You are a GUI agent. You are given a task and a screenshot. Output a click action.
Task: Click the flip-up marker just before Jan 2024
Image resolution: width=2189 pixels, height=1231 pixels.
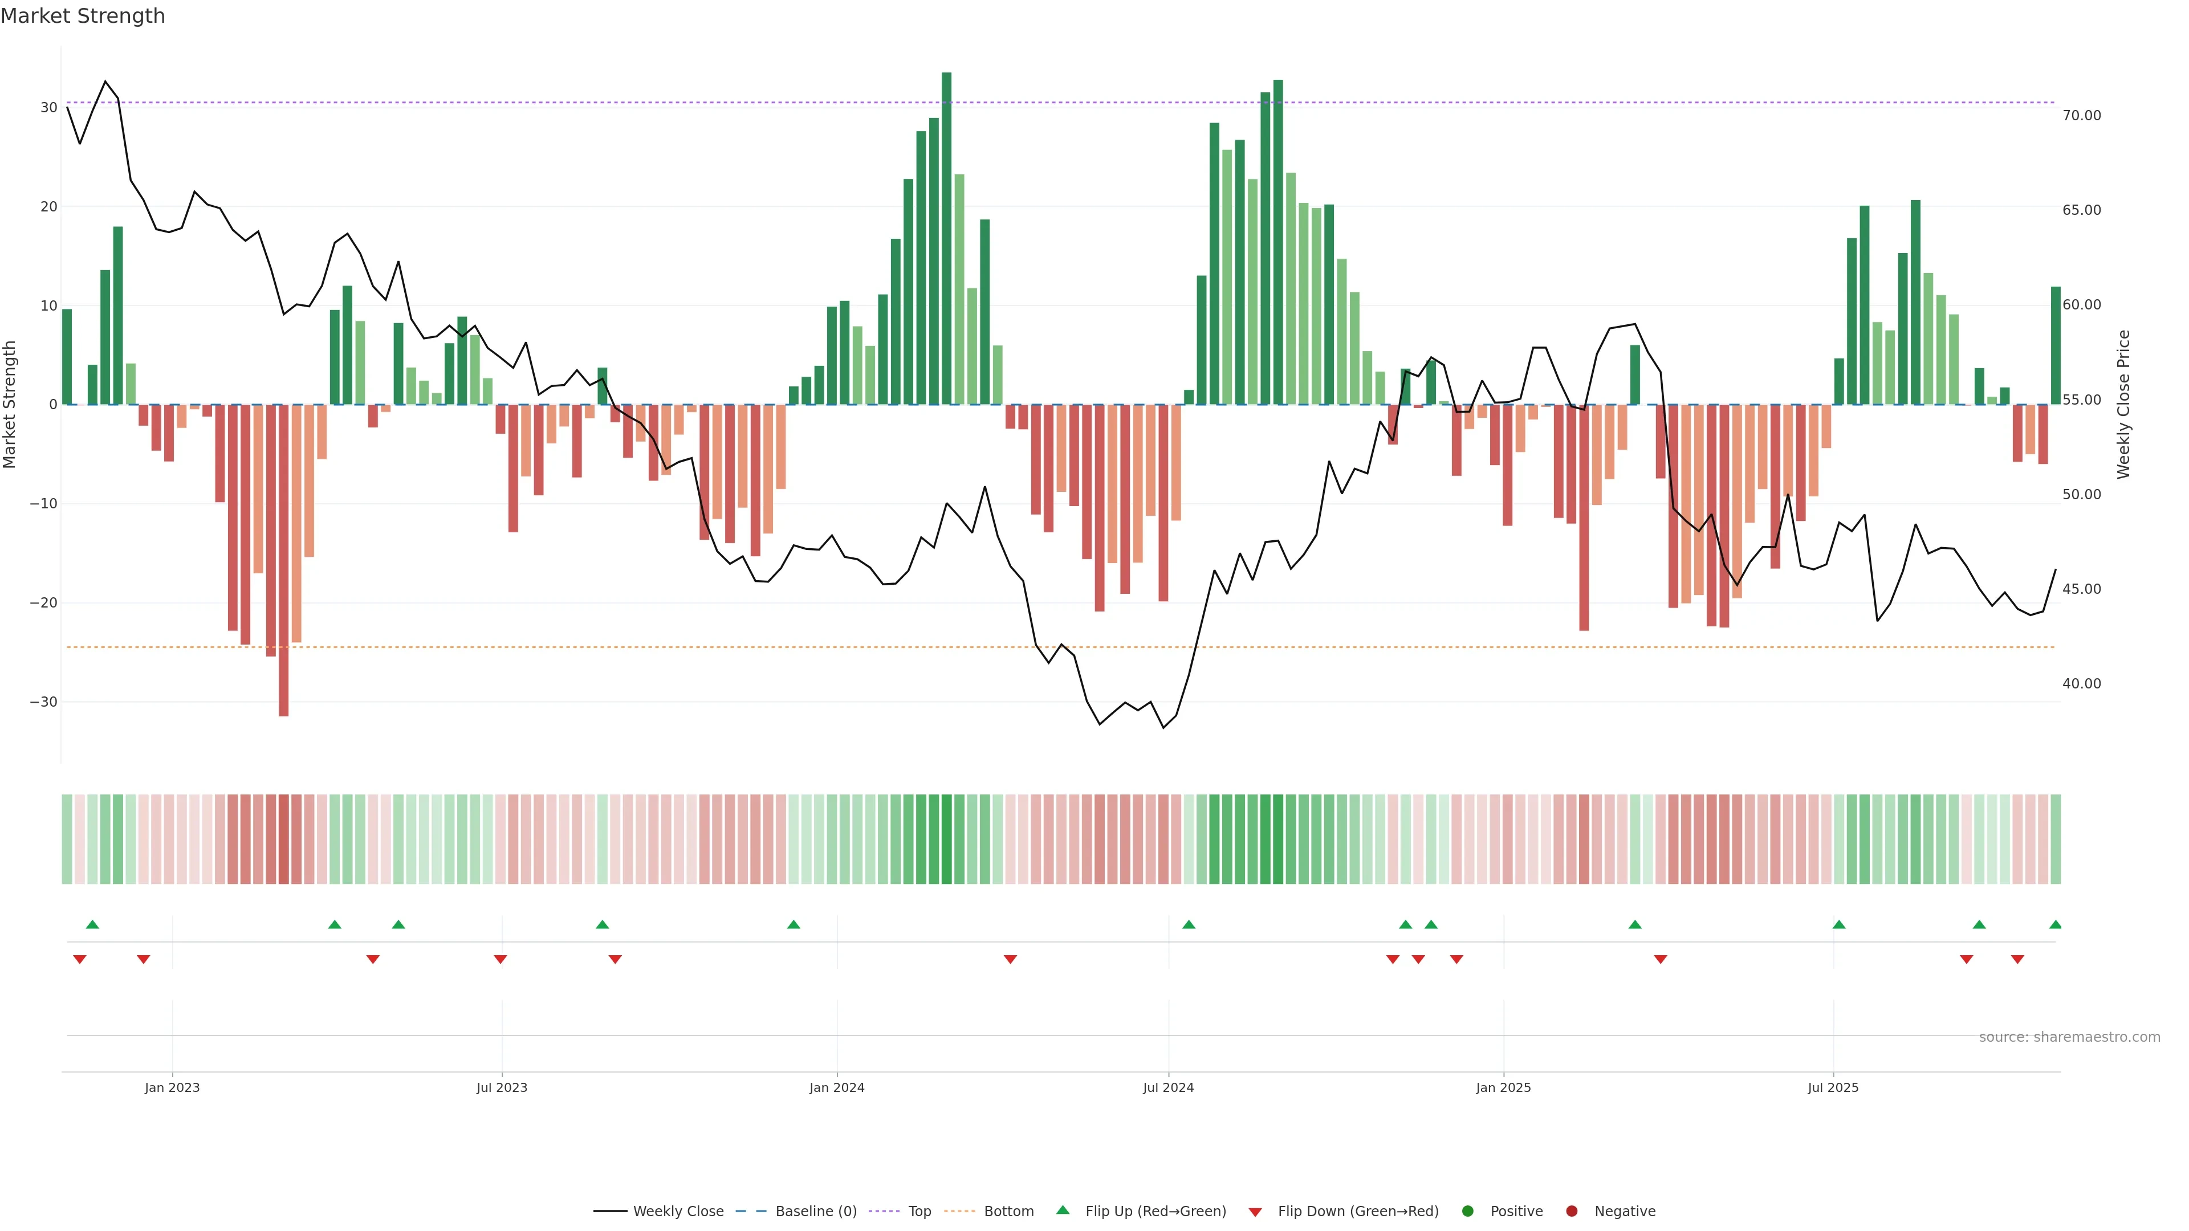click(794, 924)
